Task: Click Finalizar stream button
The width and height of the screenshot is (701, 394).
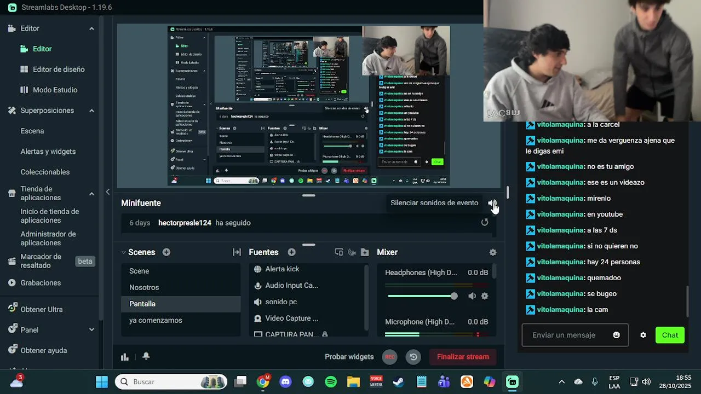Action: [x=463, y=357]
